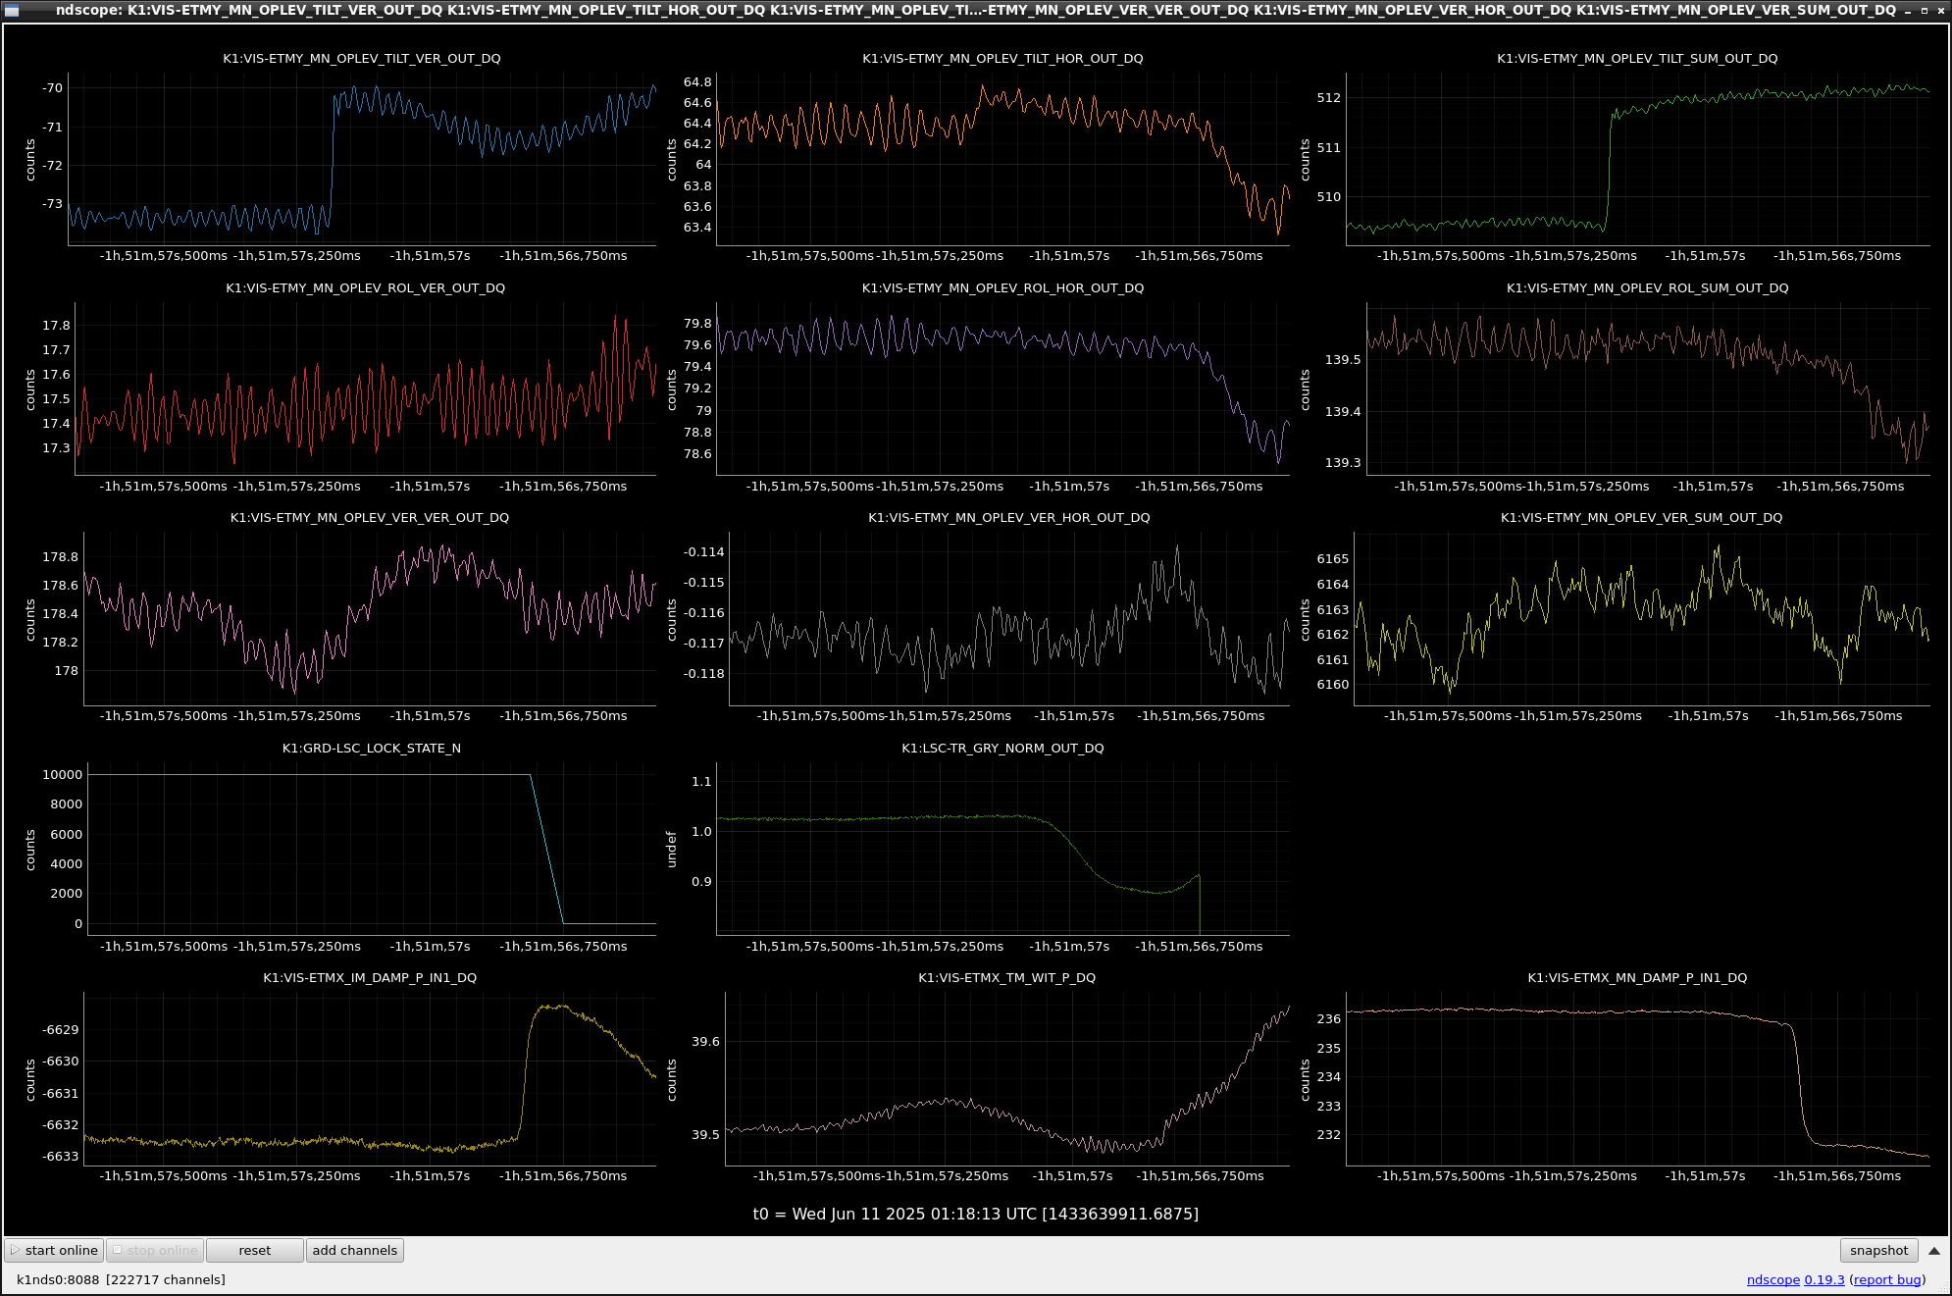Click the -0.114 tick on VER_HOR plot
The image size is (1952, 1296).
point(704,552)
